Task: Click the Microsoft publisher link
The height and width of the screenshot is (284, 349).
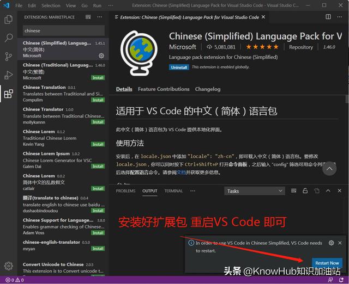Action: tap(183, 47)
